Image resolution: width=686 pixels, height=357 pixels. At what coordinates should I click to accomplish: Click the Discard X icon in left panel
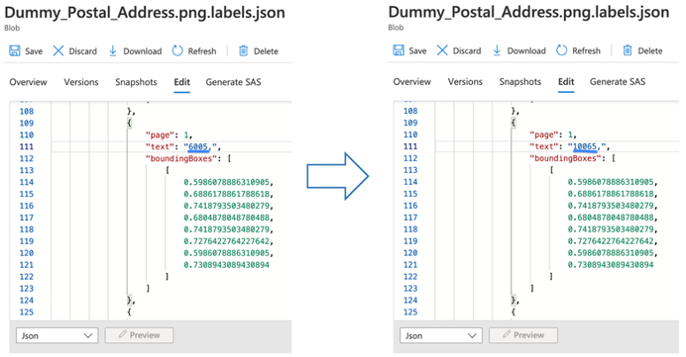[x=58, y=50]
